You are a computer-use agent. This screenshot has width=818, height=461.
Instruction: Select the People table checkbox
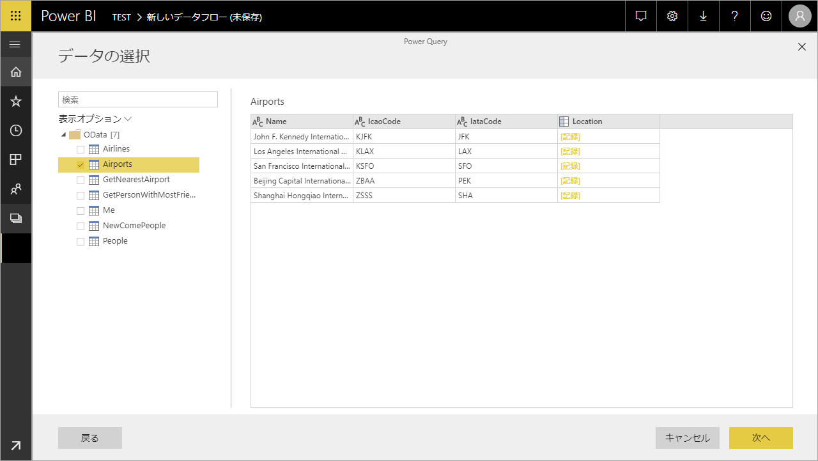point(81,240)
